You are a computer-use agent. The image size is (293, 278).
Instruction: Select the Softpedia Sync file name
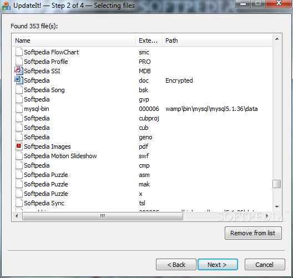(x=44, y=203)
